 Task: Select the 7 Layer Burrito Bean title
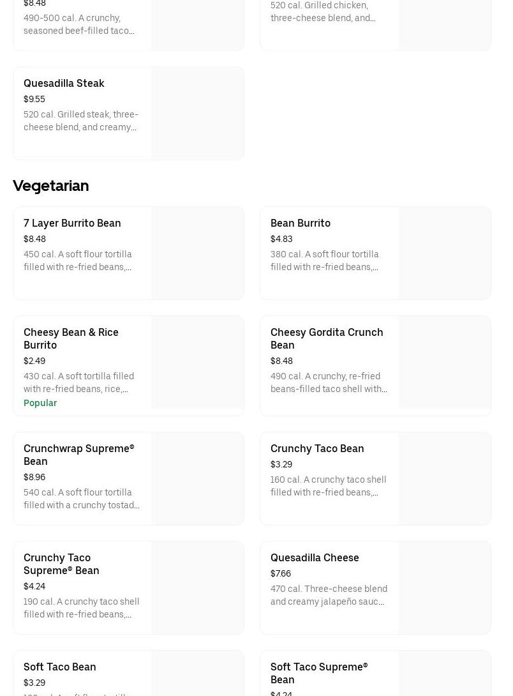[x=72, y=223]
